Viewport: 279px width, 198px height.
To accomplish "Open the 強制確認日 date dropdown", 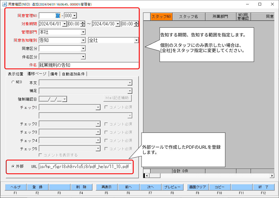I will (x=64, y=99).
